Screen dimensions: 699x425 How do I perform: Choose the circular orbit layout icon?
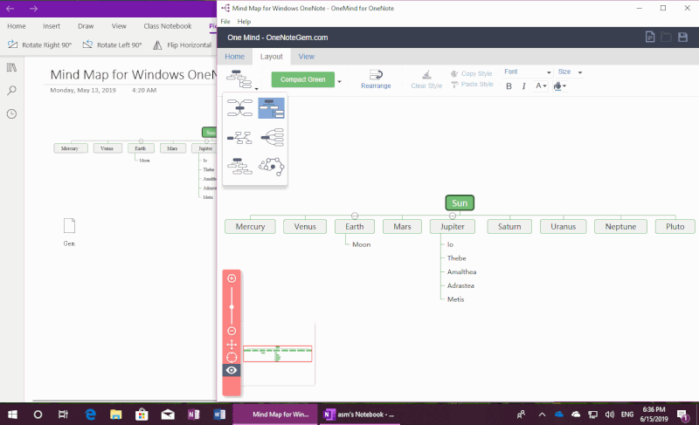[x=272, y=167]
